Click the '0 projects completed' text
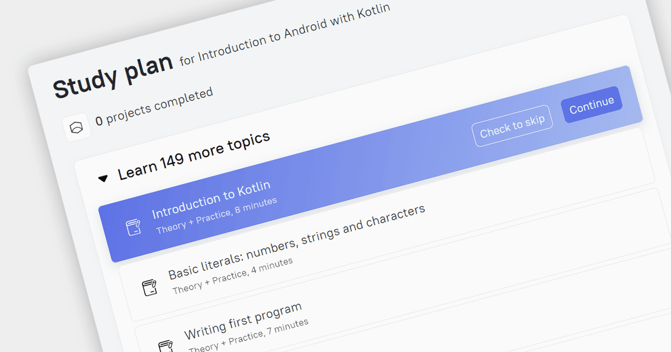The height and width of the screenshot is (352, 671). [154, 106]
